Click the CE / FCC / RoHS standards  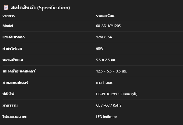click(x=109, y=105)
